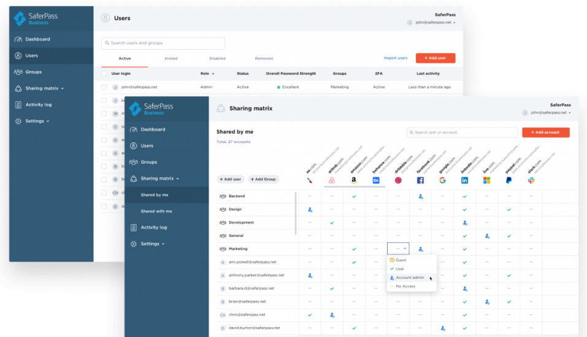Screen dimensions: 587x337
Task: Click the PayPal account icon column header
Action: tap(508, 180)
